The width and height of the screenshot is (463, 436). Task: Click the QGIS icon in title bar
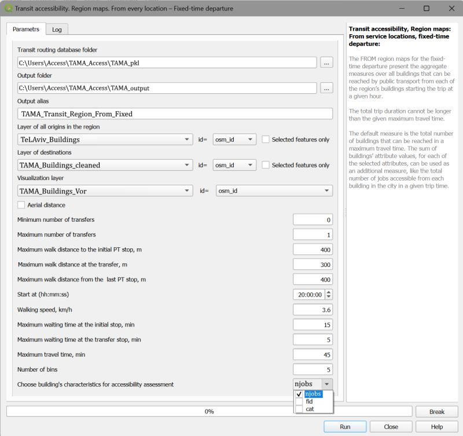pos(9,8)
